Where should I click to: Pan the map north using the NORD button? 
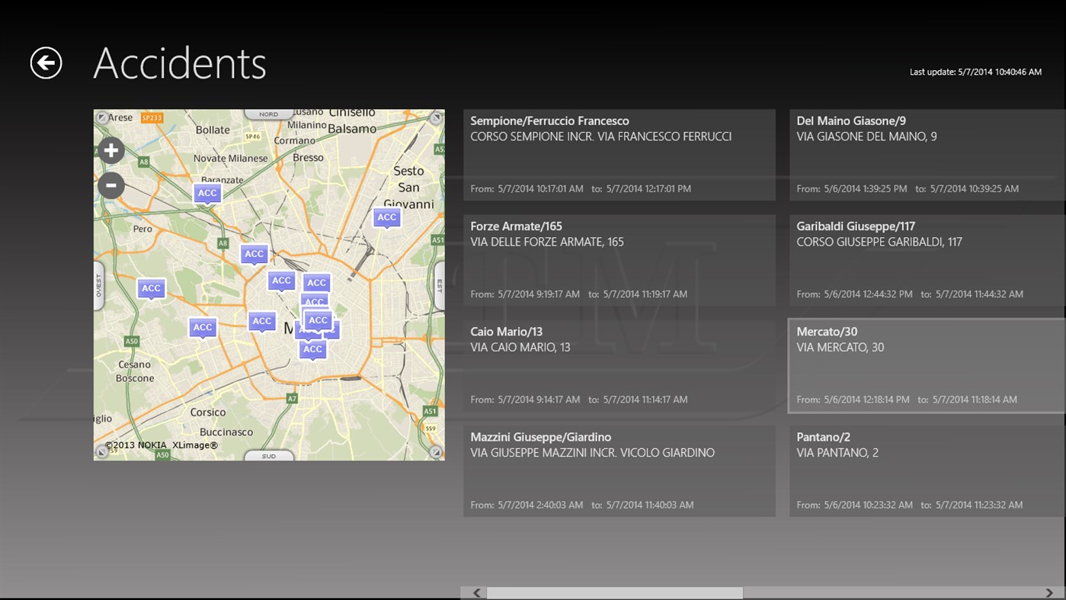[268, 113]
